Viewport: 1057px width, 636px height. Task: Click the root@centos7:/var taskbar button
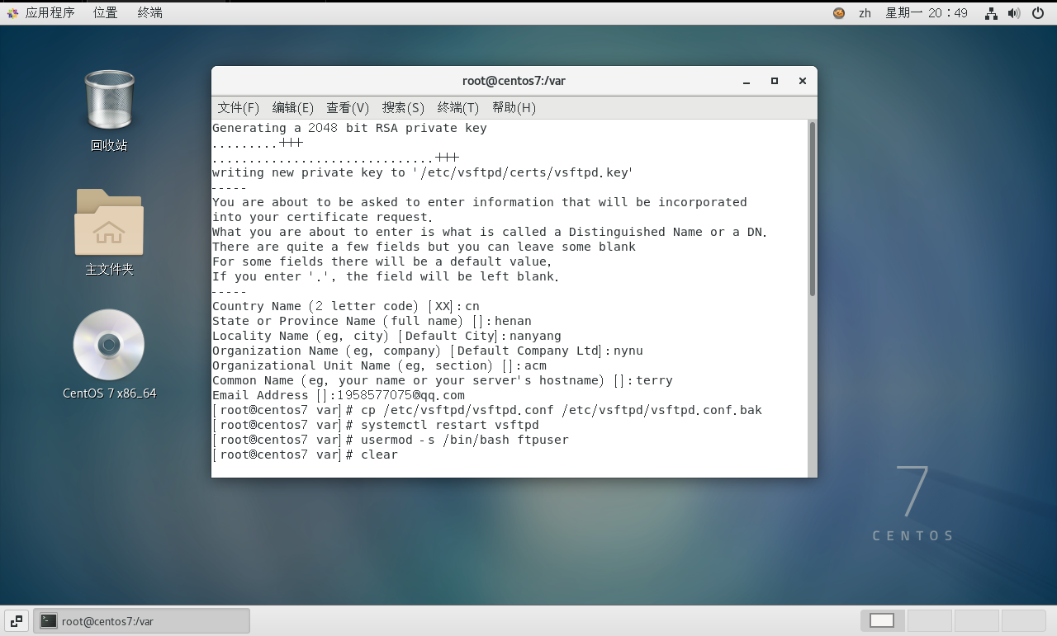coord(141,621)
